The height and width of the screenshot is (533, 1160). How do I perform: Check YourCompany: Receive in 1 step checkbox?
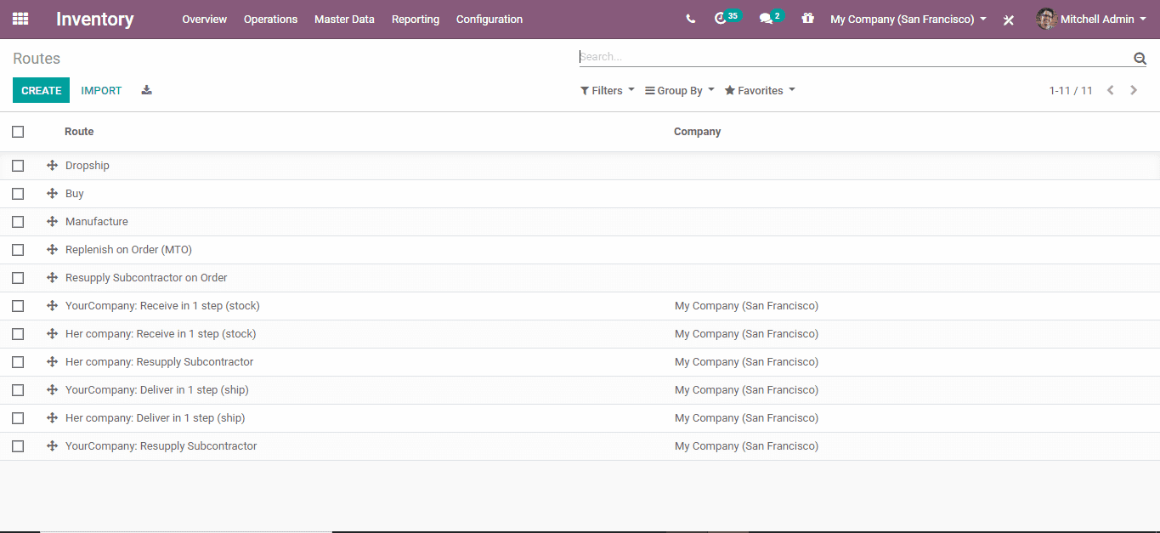[x=18, y=306]
